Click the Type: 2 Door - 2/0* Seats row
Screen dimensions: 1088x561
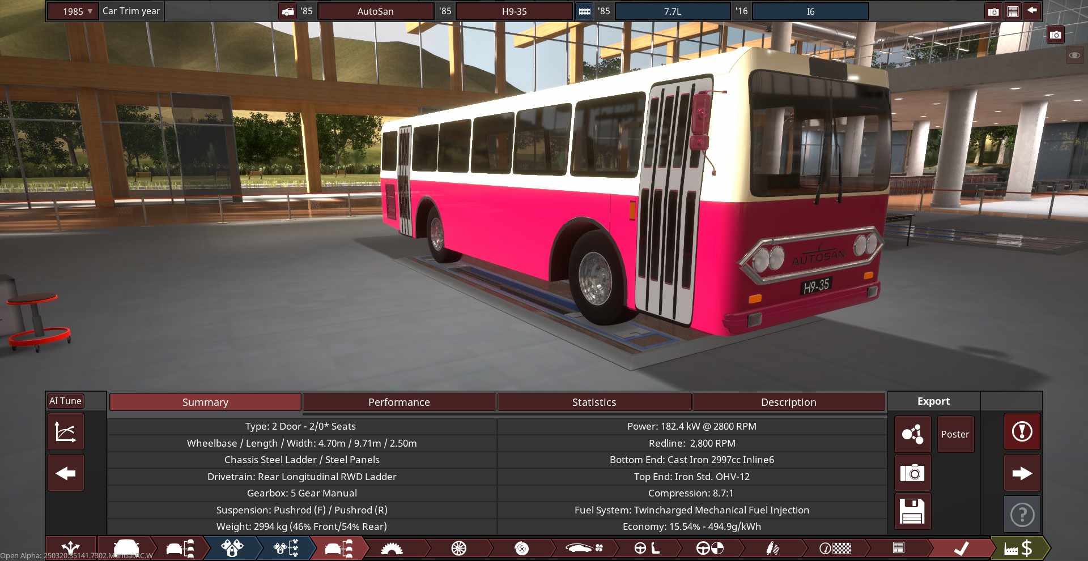pos(302,426)
